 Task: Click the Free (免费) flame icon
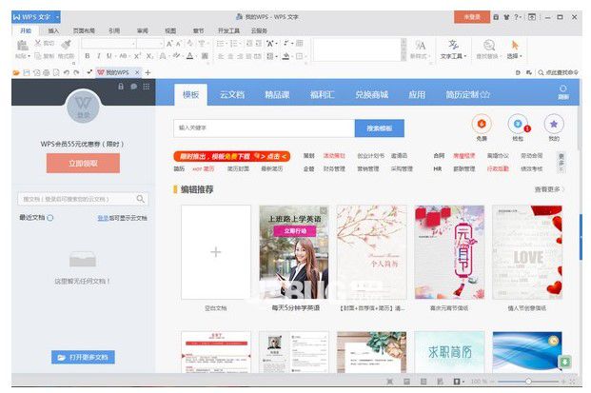[x=482, y=124]
